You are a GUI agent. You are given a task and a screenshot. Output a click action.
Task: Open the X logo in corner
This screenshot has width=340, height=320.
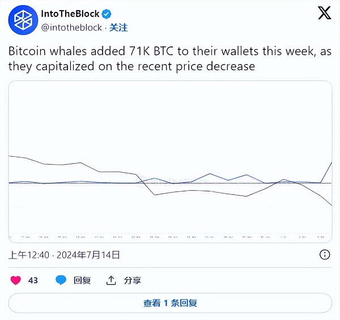(x=324, y=14)
